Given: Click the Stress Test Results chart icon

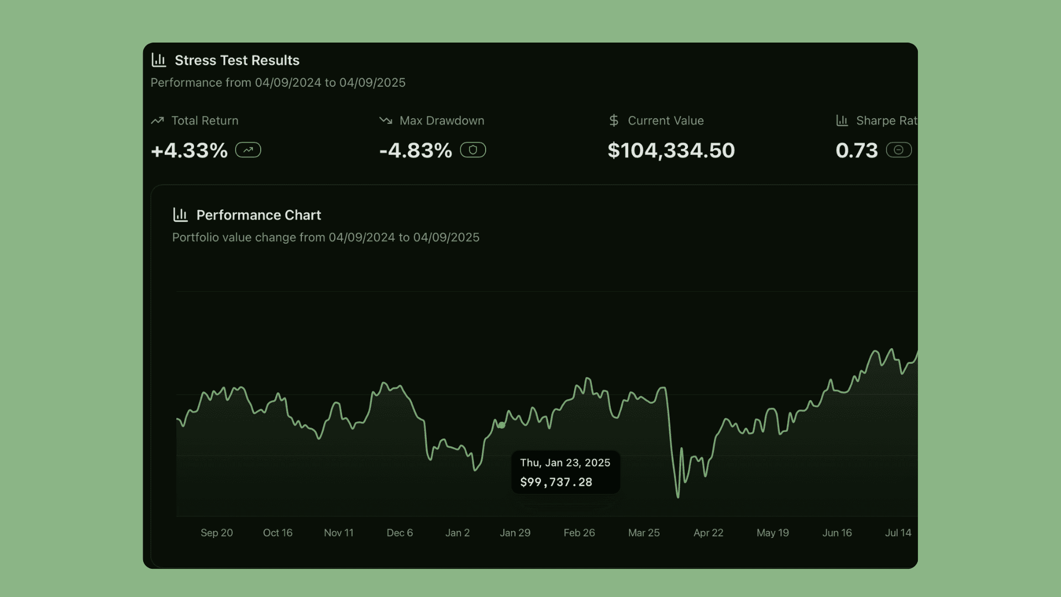Looking at the screenshot, I should pos(159,60).
